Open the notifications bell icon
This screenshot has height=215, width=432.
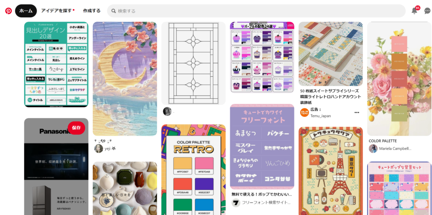click(x=414, y=11)
